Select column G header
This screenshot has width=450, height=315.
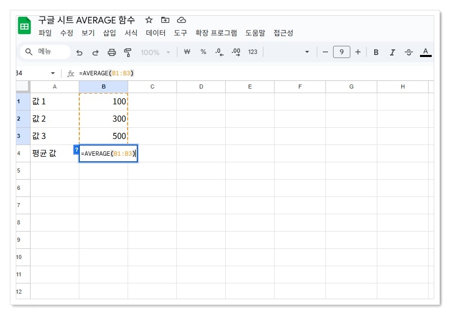(351, 87)
